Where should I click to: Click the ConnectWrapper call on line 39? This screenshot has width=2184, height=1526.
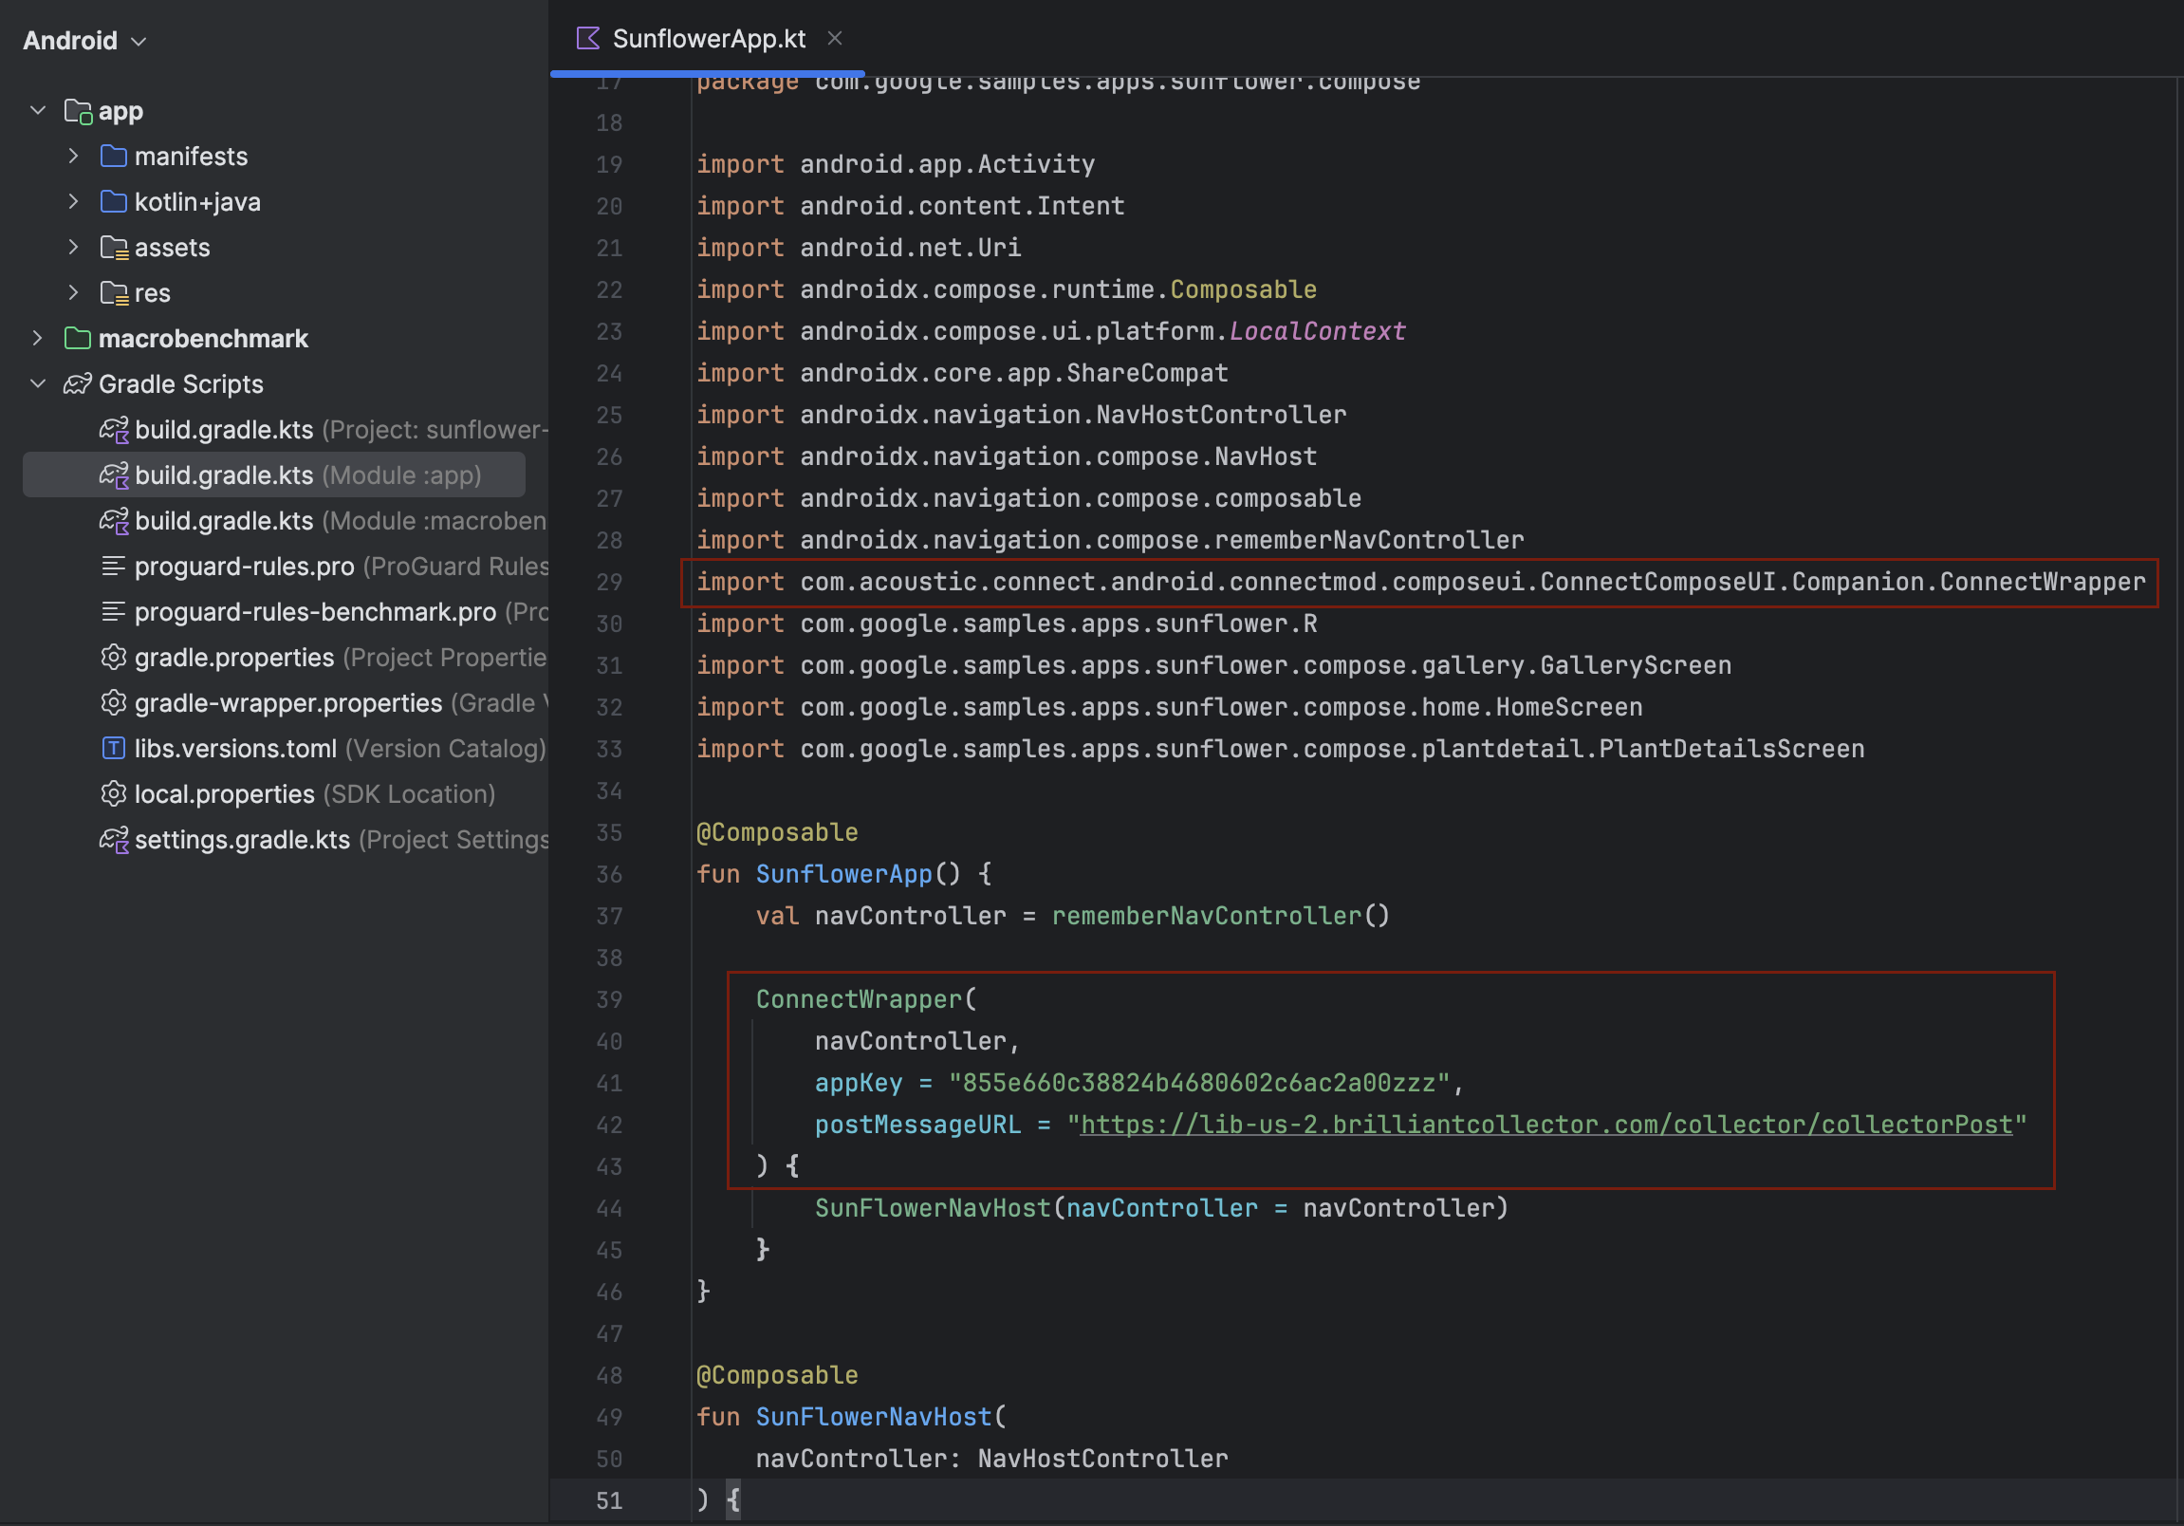(x=859, y=1000)
